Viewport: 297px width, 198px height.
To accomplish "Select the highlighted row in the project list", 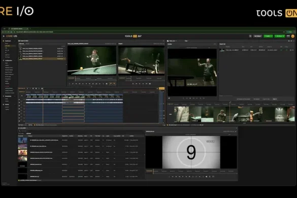I will point(42,59).
